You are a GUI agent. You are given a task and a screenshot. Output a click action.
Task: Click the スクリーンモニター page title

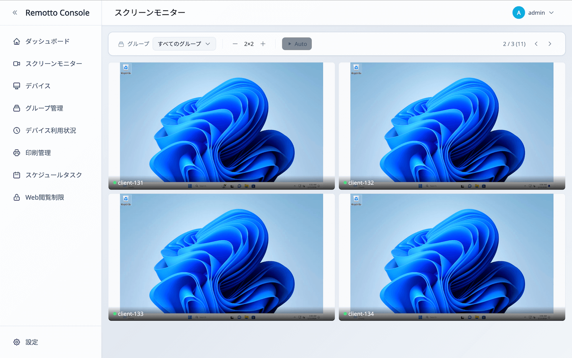point(150,12)
